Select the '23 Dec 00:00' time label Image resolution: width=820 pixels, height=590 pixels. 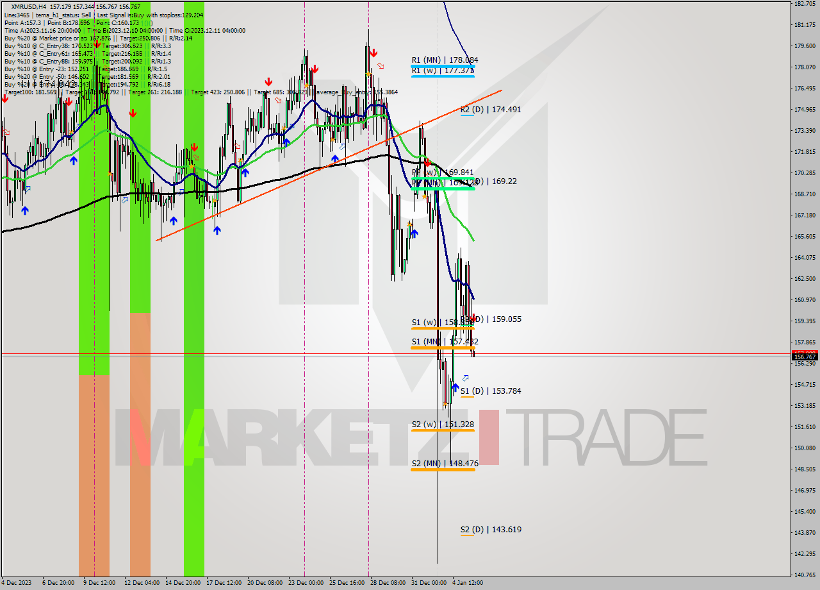click(x=306, y=583)
